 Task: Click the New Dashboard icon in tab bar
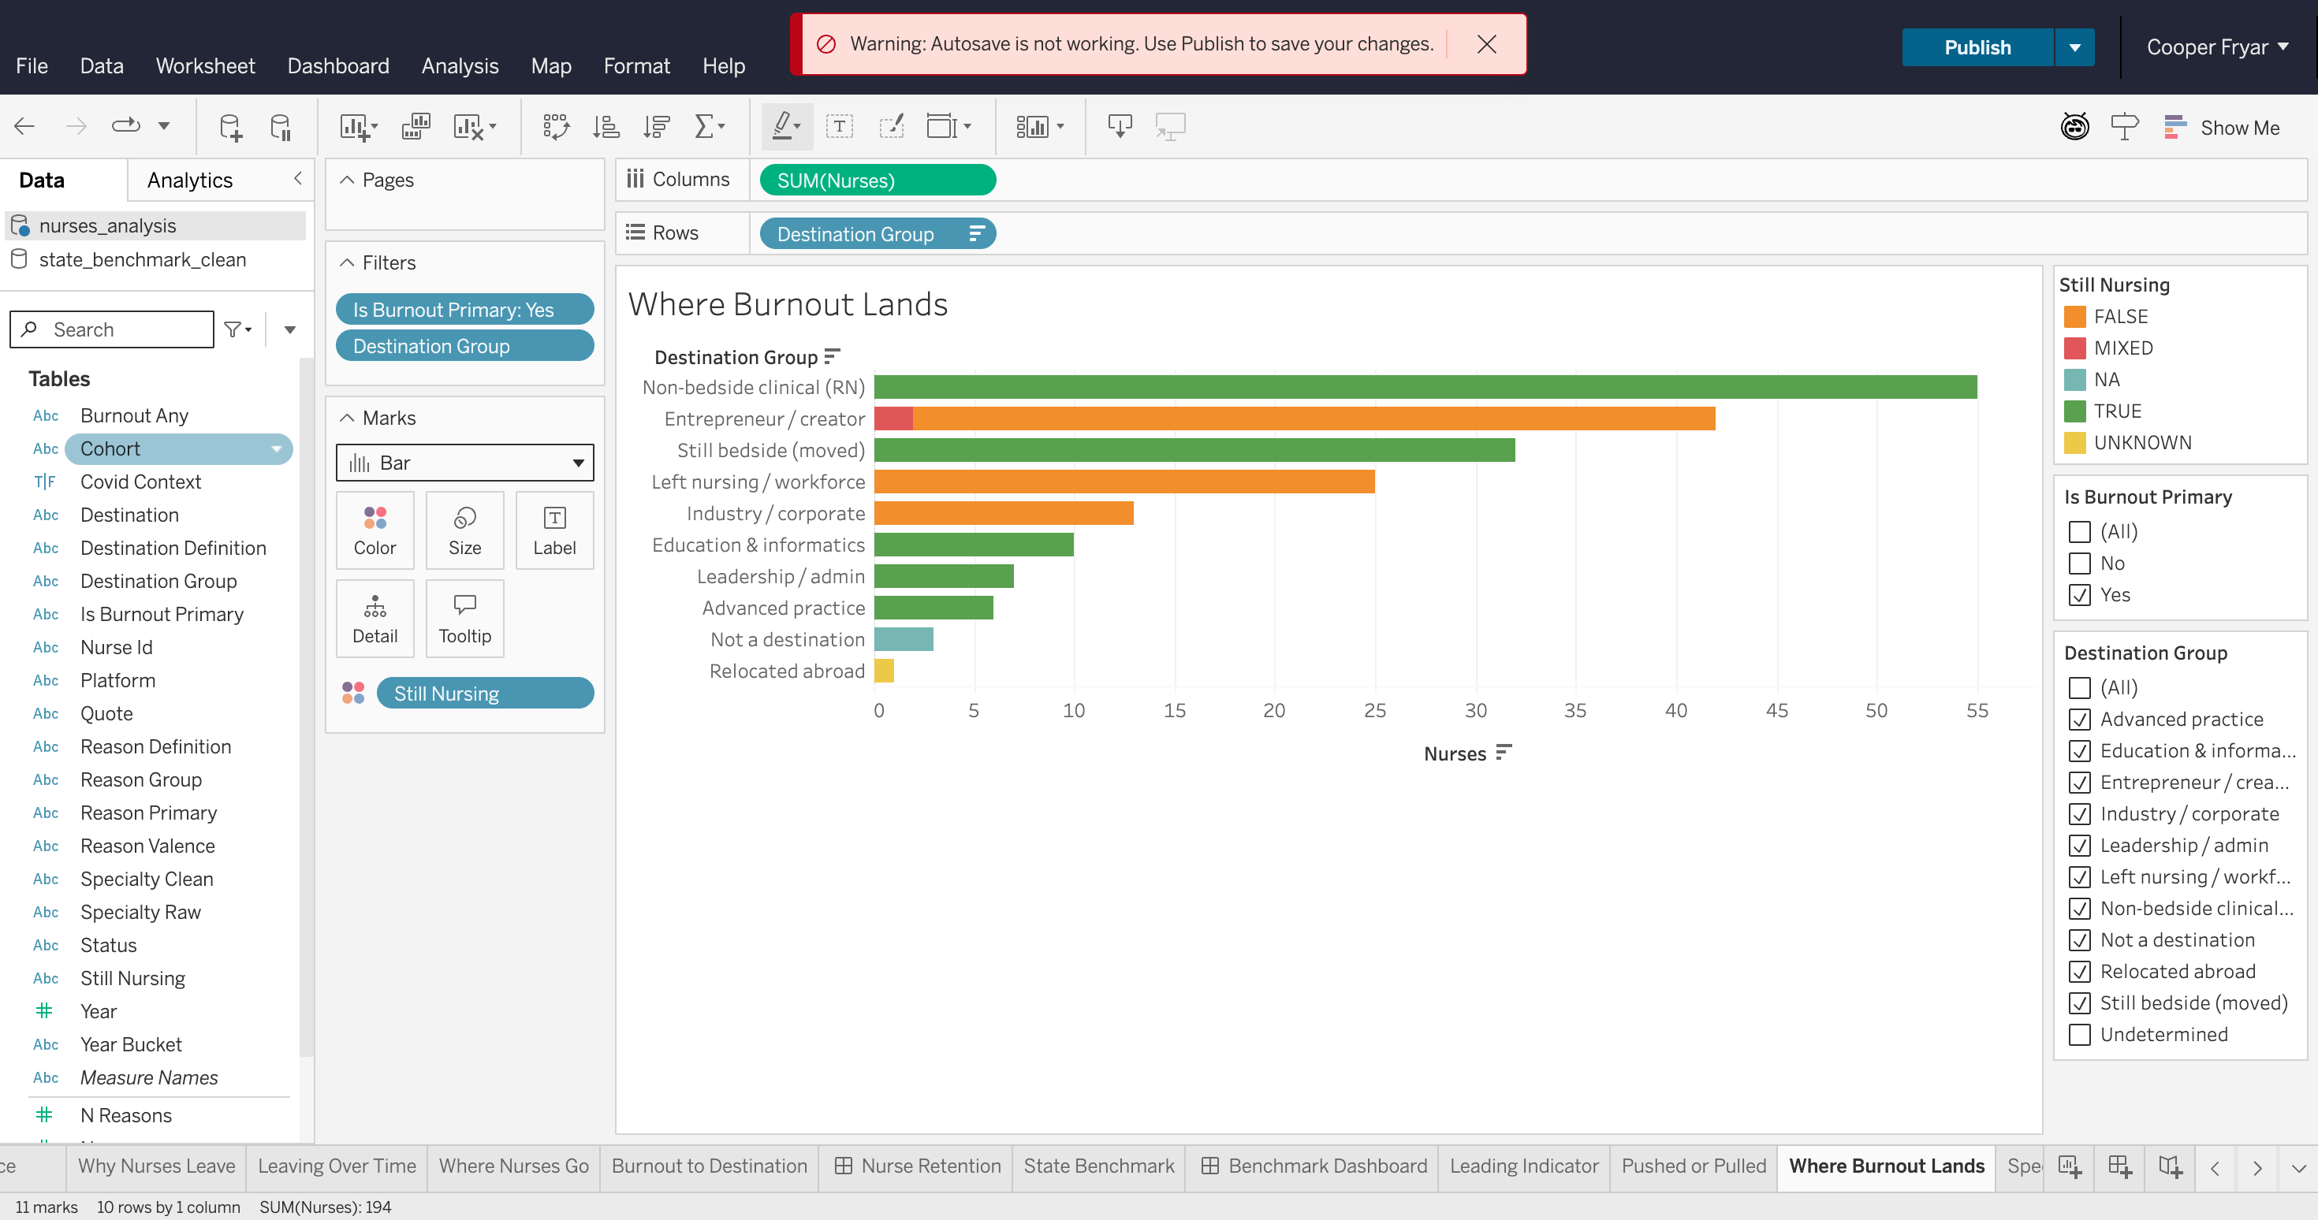(2120, 1167)
